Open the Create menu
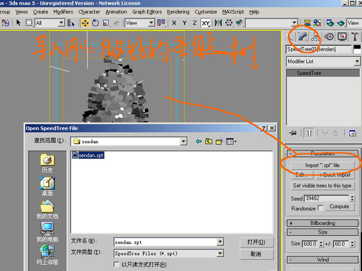The height and width of the screenshot is (271, 362). (41, 12)
